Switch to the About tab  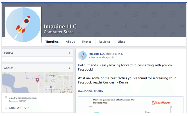coord(70,42)
